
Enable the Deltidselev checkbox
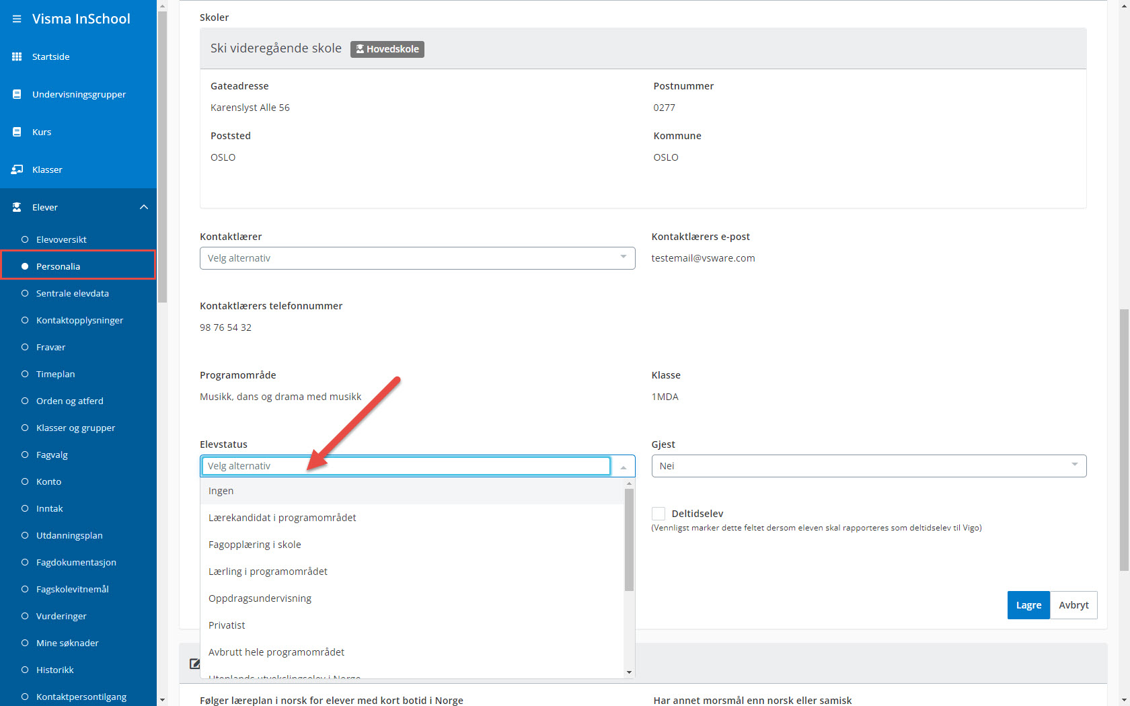pyautogui.click(x=658, y=514)
